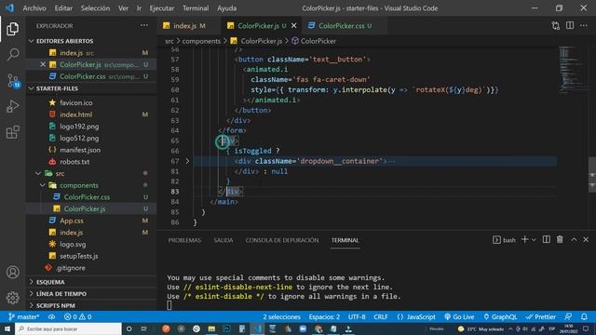The width and height of the screenshot is (596, 335).
Task: Click the GraphQL status item
Action: click(500, 316)
